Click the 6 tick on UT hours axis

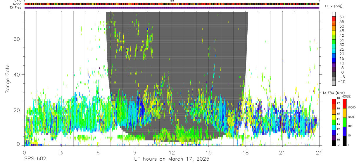98,152
